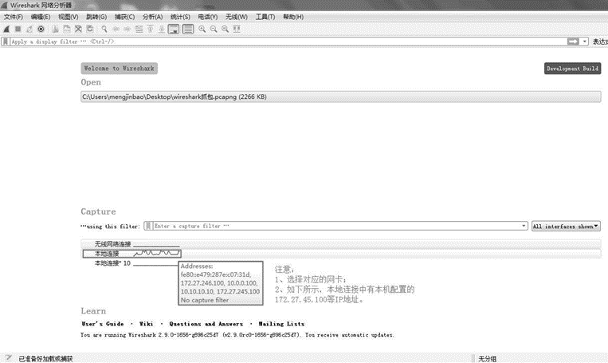Find a packet magnifier icon

[x=104, y=29]
